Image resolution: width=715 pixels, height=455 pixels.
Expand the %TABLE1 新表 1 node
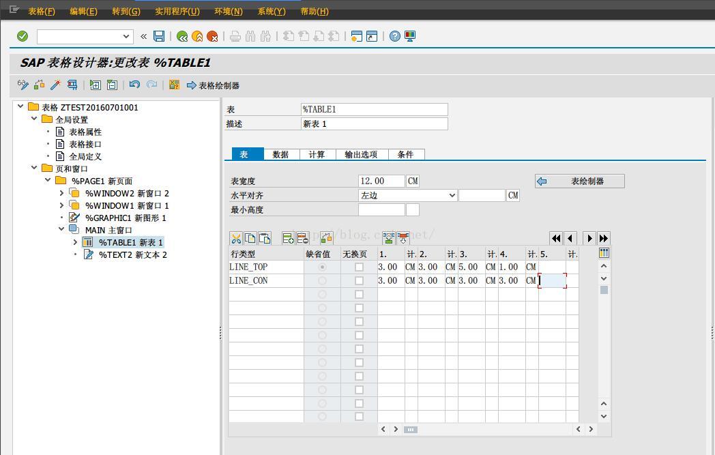75,242
